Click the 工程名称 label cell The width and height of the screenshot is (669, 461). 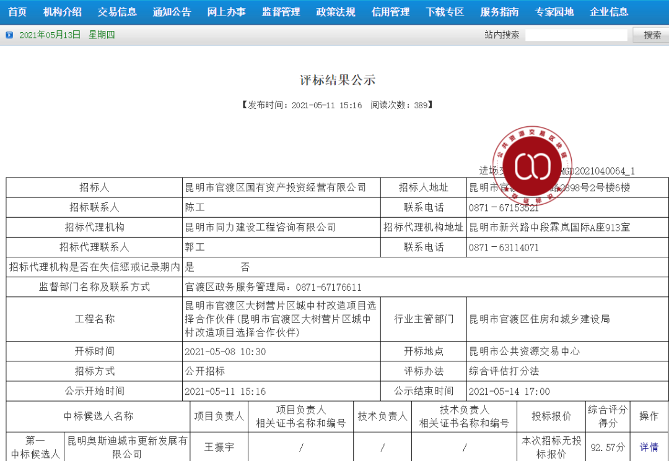coord(94,319)
